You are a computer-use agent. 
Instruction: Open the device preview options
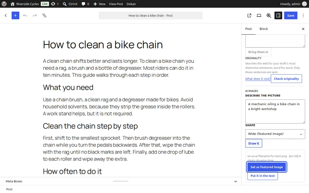tap(259, 15)
